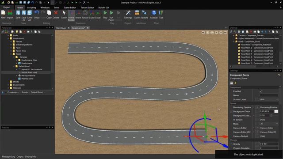Viewport: 283px width, 159px height.
Task: Switch to the Home ribbon tab
Action: [x=19, y=8]
